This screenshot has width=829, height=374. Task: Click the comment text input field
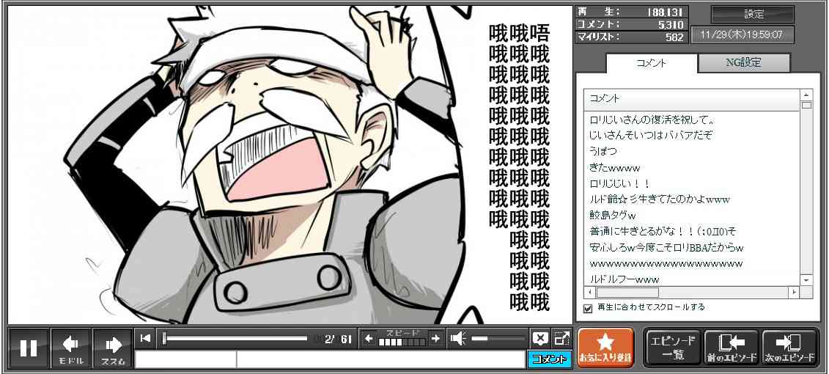click(380, 359)
